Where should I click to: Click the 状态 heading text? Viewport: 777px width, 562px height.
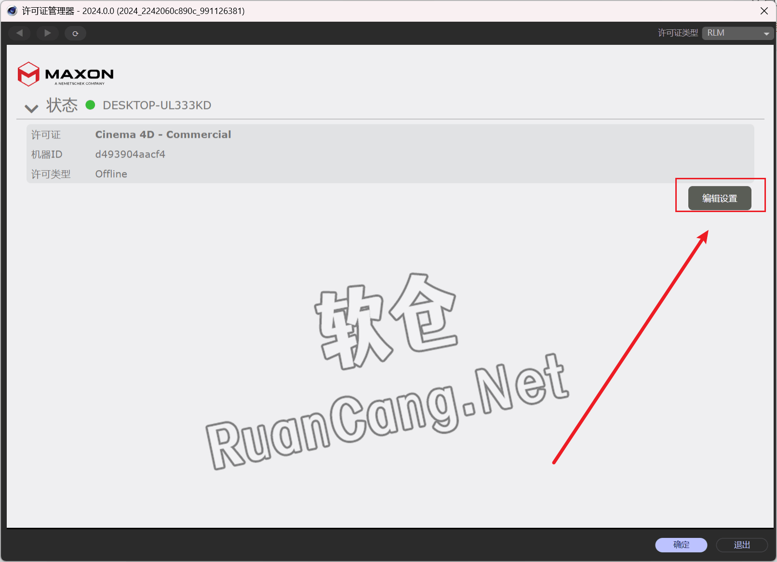tap(62, 105)
